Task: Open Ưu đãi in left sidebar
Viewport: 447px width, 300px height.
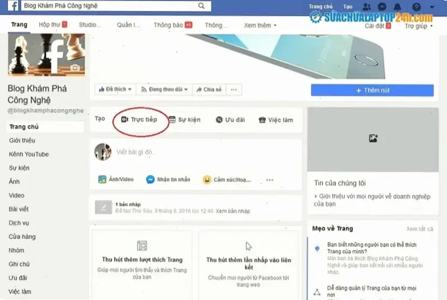Action: point(18,278)
